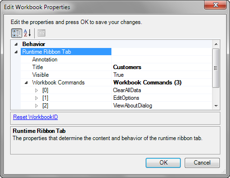Select the [2] index label

[x=45, y=106]
